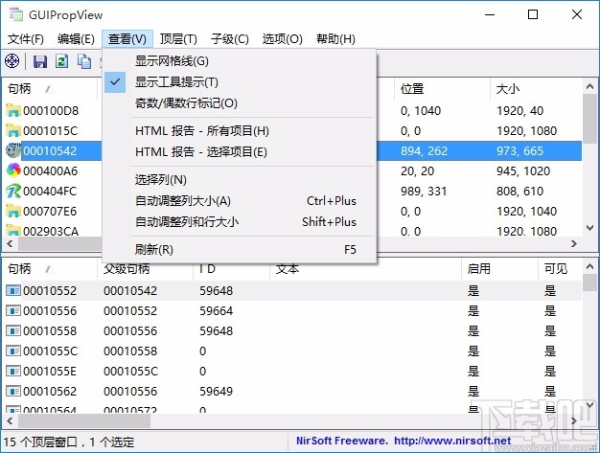Select the icon of row 00010542
Screen dimensions: 600x453
(x=13, y=150)
